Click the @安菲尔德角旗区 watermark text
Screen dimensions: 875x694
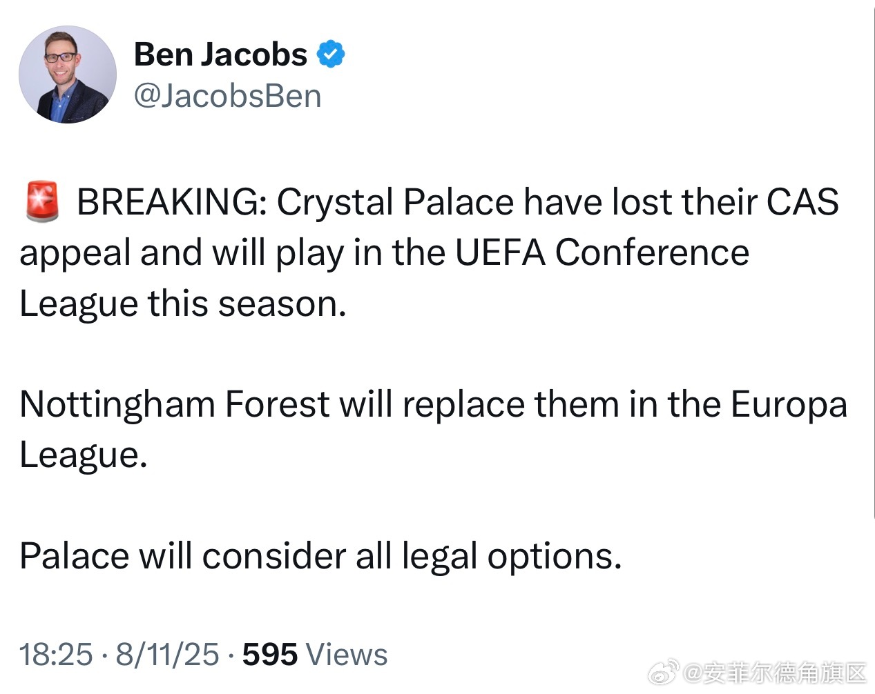point(775,671)
